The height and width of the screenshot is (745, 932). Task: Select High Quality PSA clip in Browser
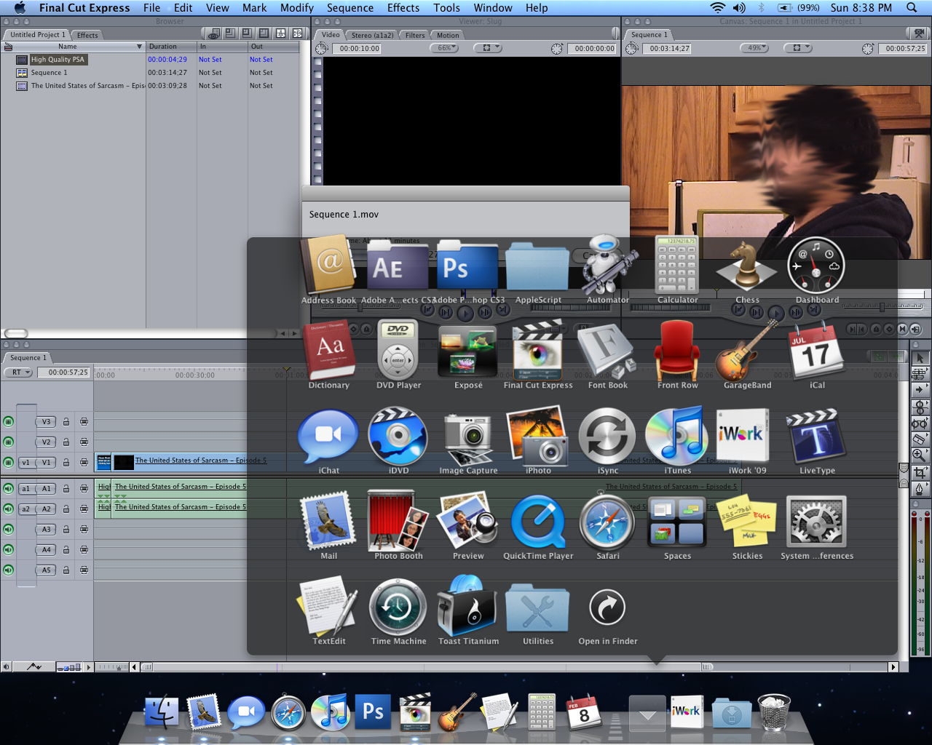pos(58,60)
